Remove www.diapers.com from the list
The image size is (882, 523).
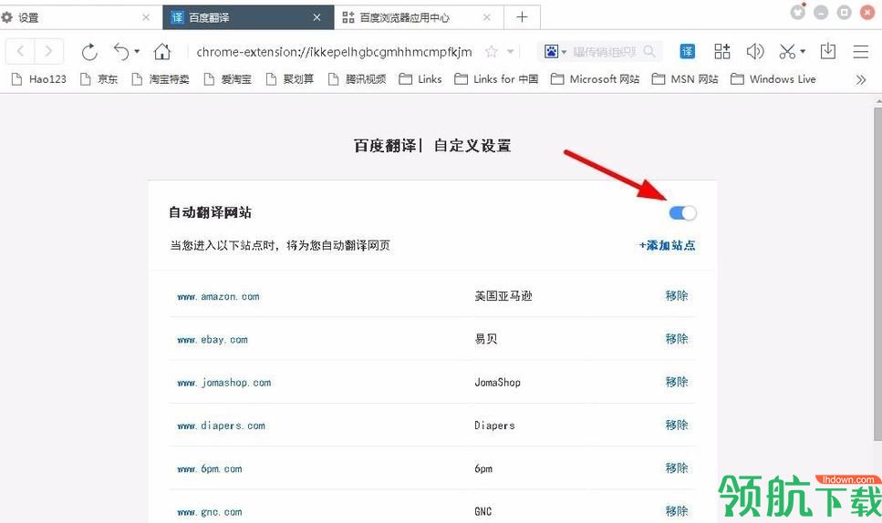(677, 426)
